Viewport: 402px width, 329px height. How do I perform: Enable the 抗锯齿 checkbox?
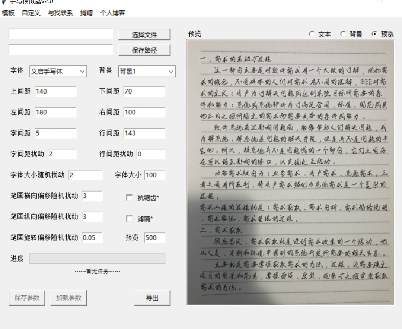130,197
